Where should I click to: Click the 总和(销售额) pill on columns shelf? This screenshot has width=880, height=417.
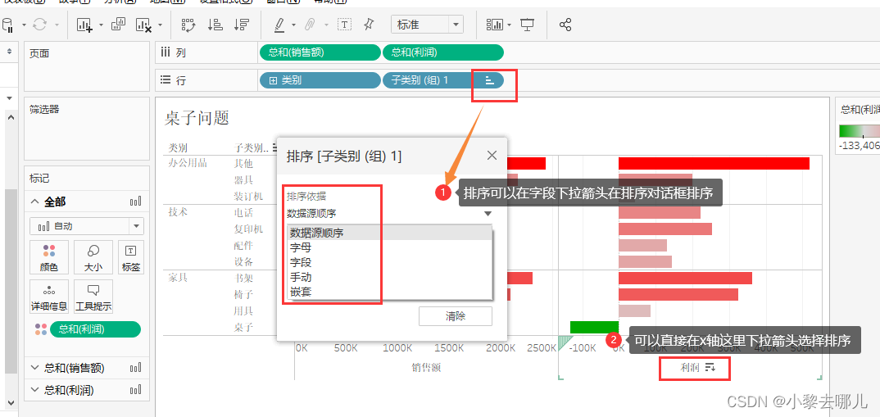click(320, 52)
